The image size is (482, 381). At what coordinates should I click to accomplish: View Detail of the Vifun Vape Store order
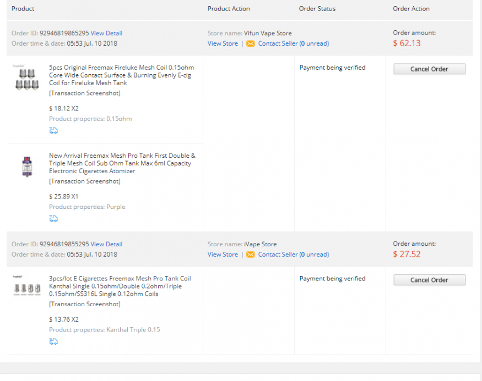coord(106,33)
